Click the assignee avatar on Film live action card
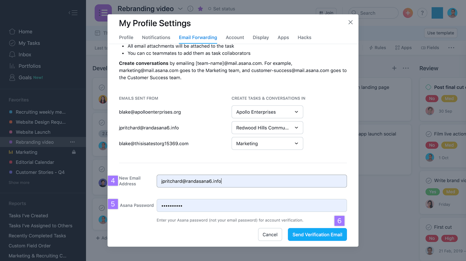 (x=430, y=157)
